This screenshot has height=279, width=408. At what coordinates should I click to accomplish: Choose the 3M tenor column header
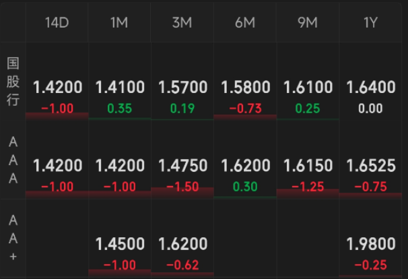tap(182, 22)
